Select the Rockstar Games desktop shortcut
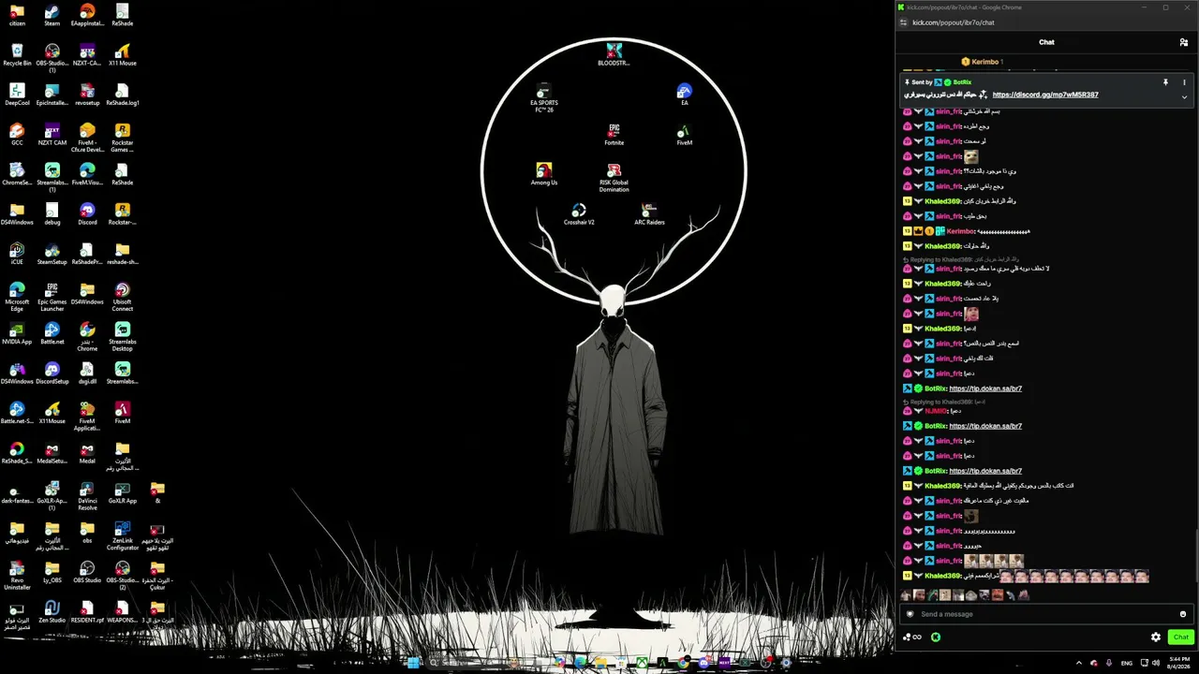The height and width of the screenshot is (674, 1199). (123, 138)
